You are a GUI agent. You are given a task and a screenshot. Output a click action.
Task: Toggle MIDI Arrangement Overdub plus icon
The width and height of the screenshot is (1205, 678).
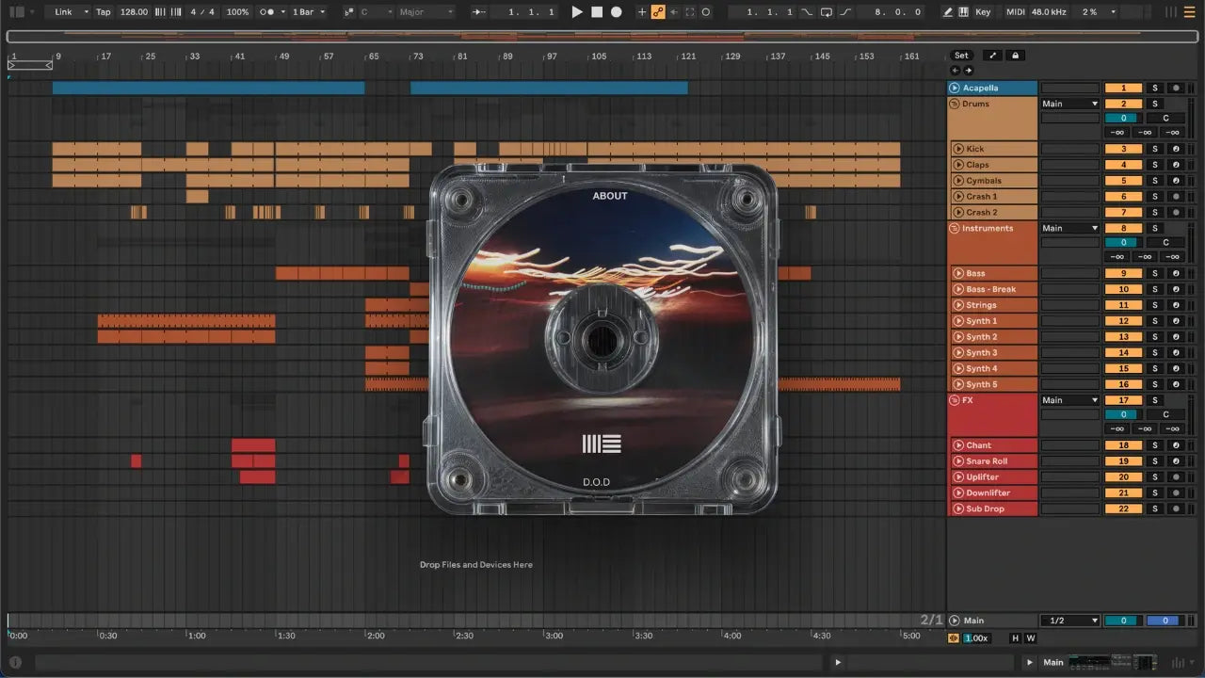point(643,12)
